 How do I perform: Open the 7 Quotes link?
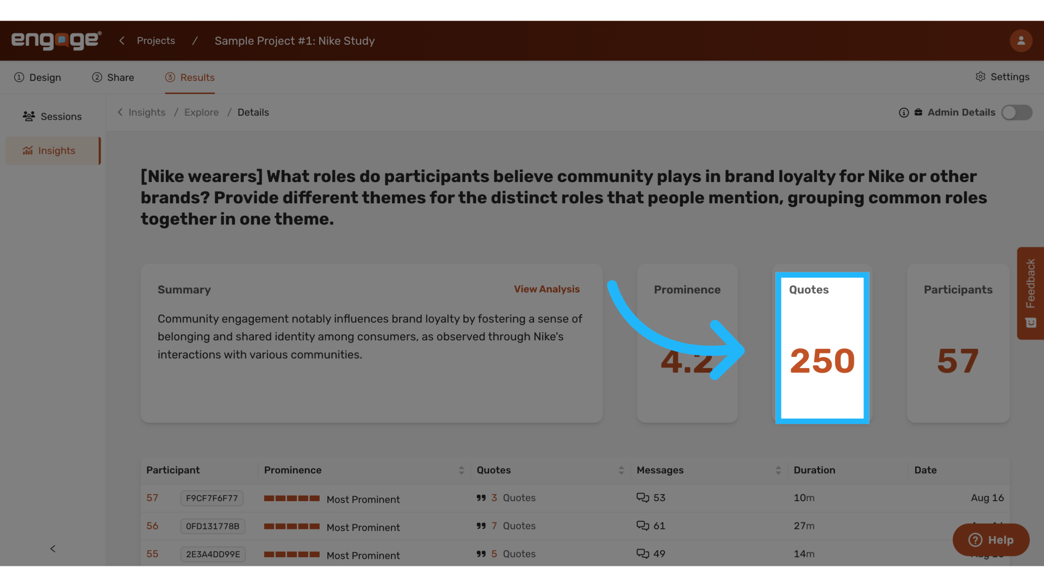[513, 526]
